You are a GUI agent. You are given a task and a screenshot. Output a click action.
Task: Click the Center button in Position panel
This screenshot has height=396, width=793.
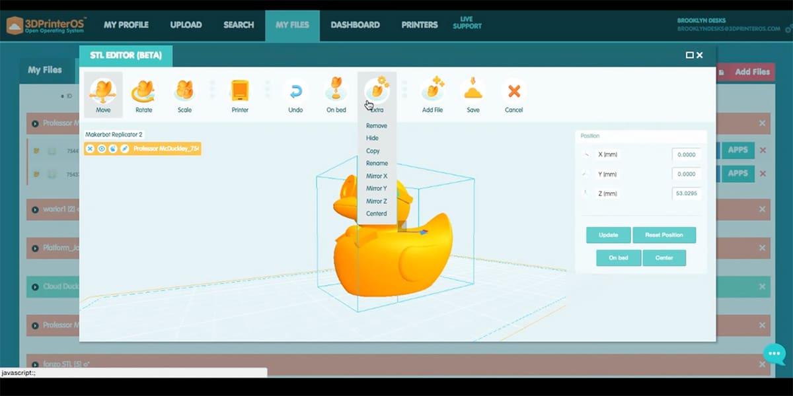coord(664,258)
